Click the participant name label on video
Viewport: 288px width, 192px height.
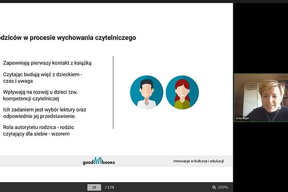coord(242,118)
